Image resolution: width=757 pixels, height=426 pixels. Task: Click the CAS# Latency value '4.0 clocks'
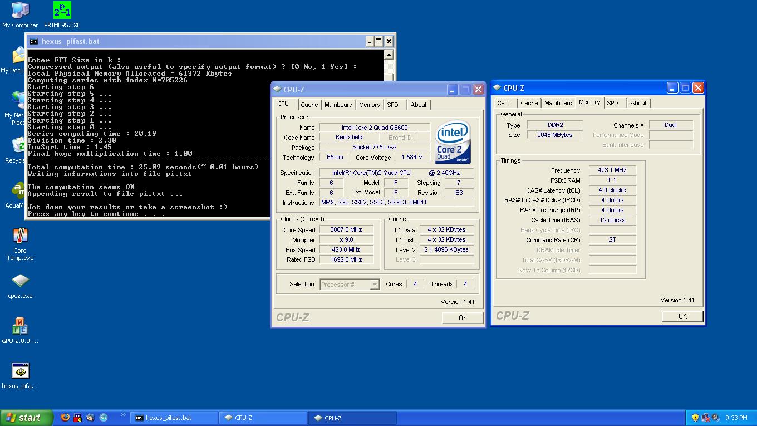click(612, 190)
